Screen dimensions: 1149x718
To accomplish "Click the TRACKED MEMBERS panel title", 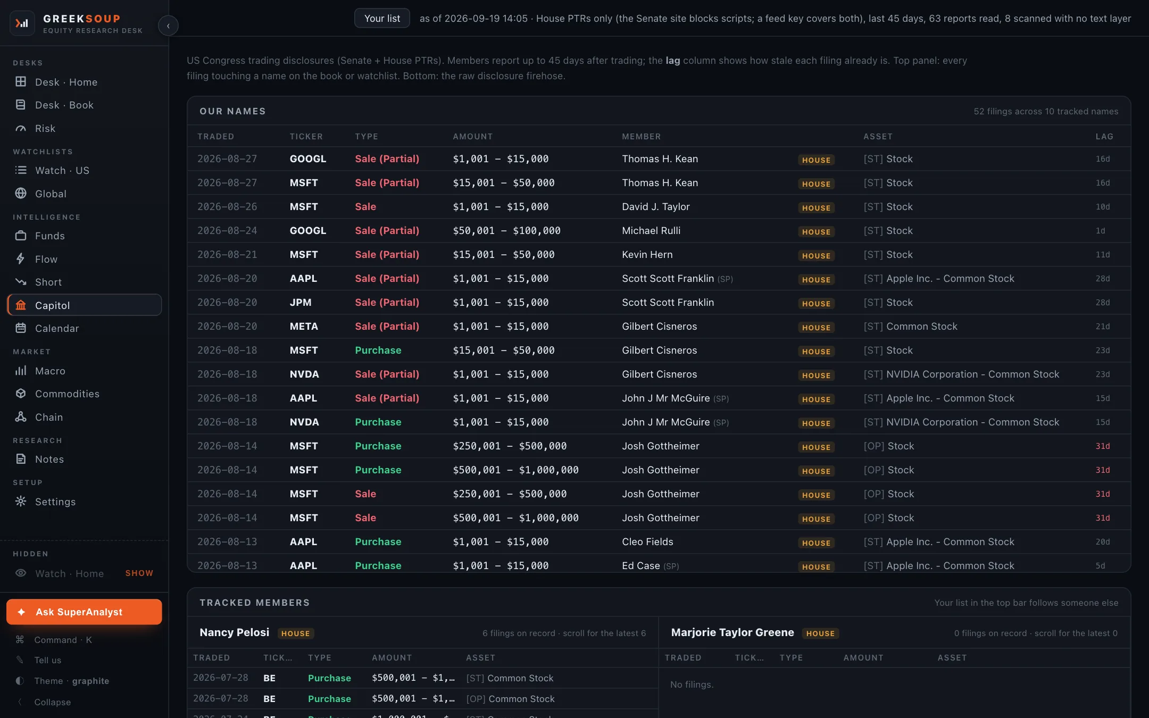I will click(254, 603).
